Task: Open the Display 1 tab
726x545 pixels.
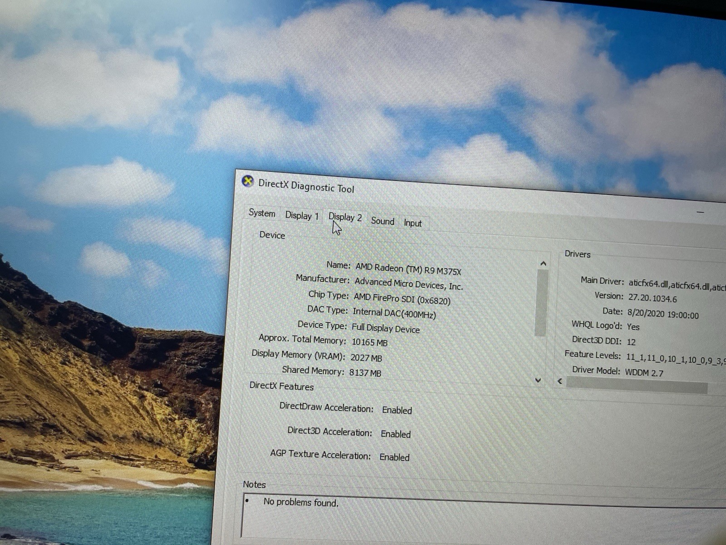Action: click(x=302, y=216)
